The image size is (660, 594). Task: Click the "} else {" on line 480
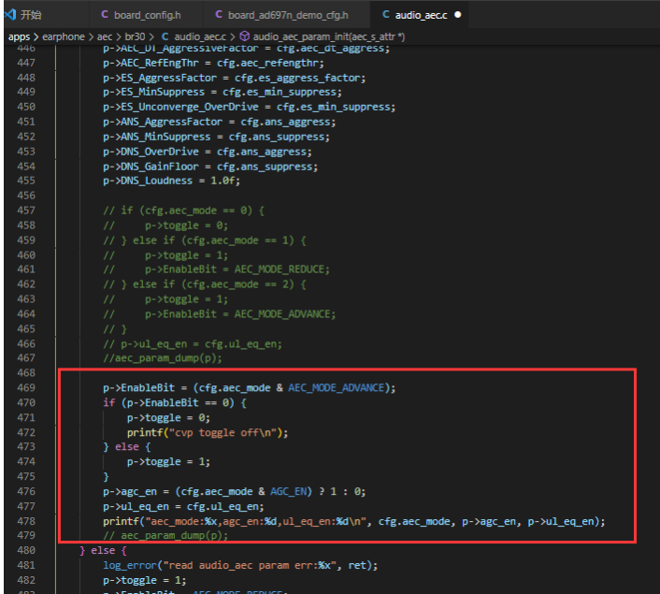click(x=103, y=551)
